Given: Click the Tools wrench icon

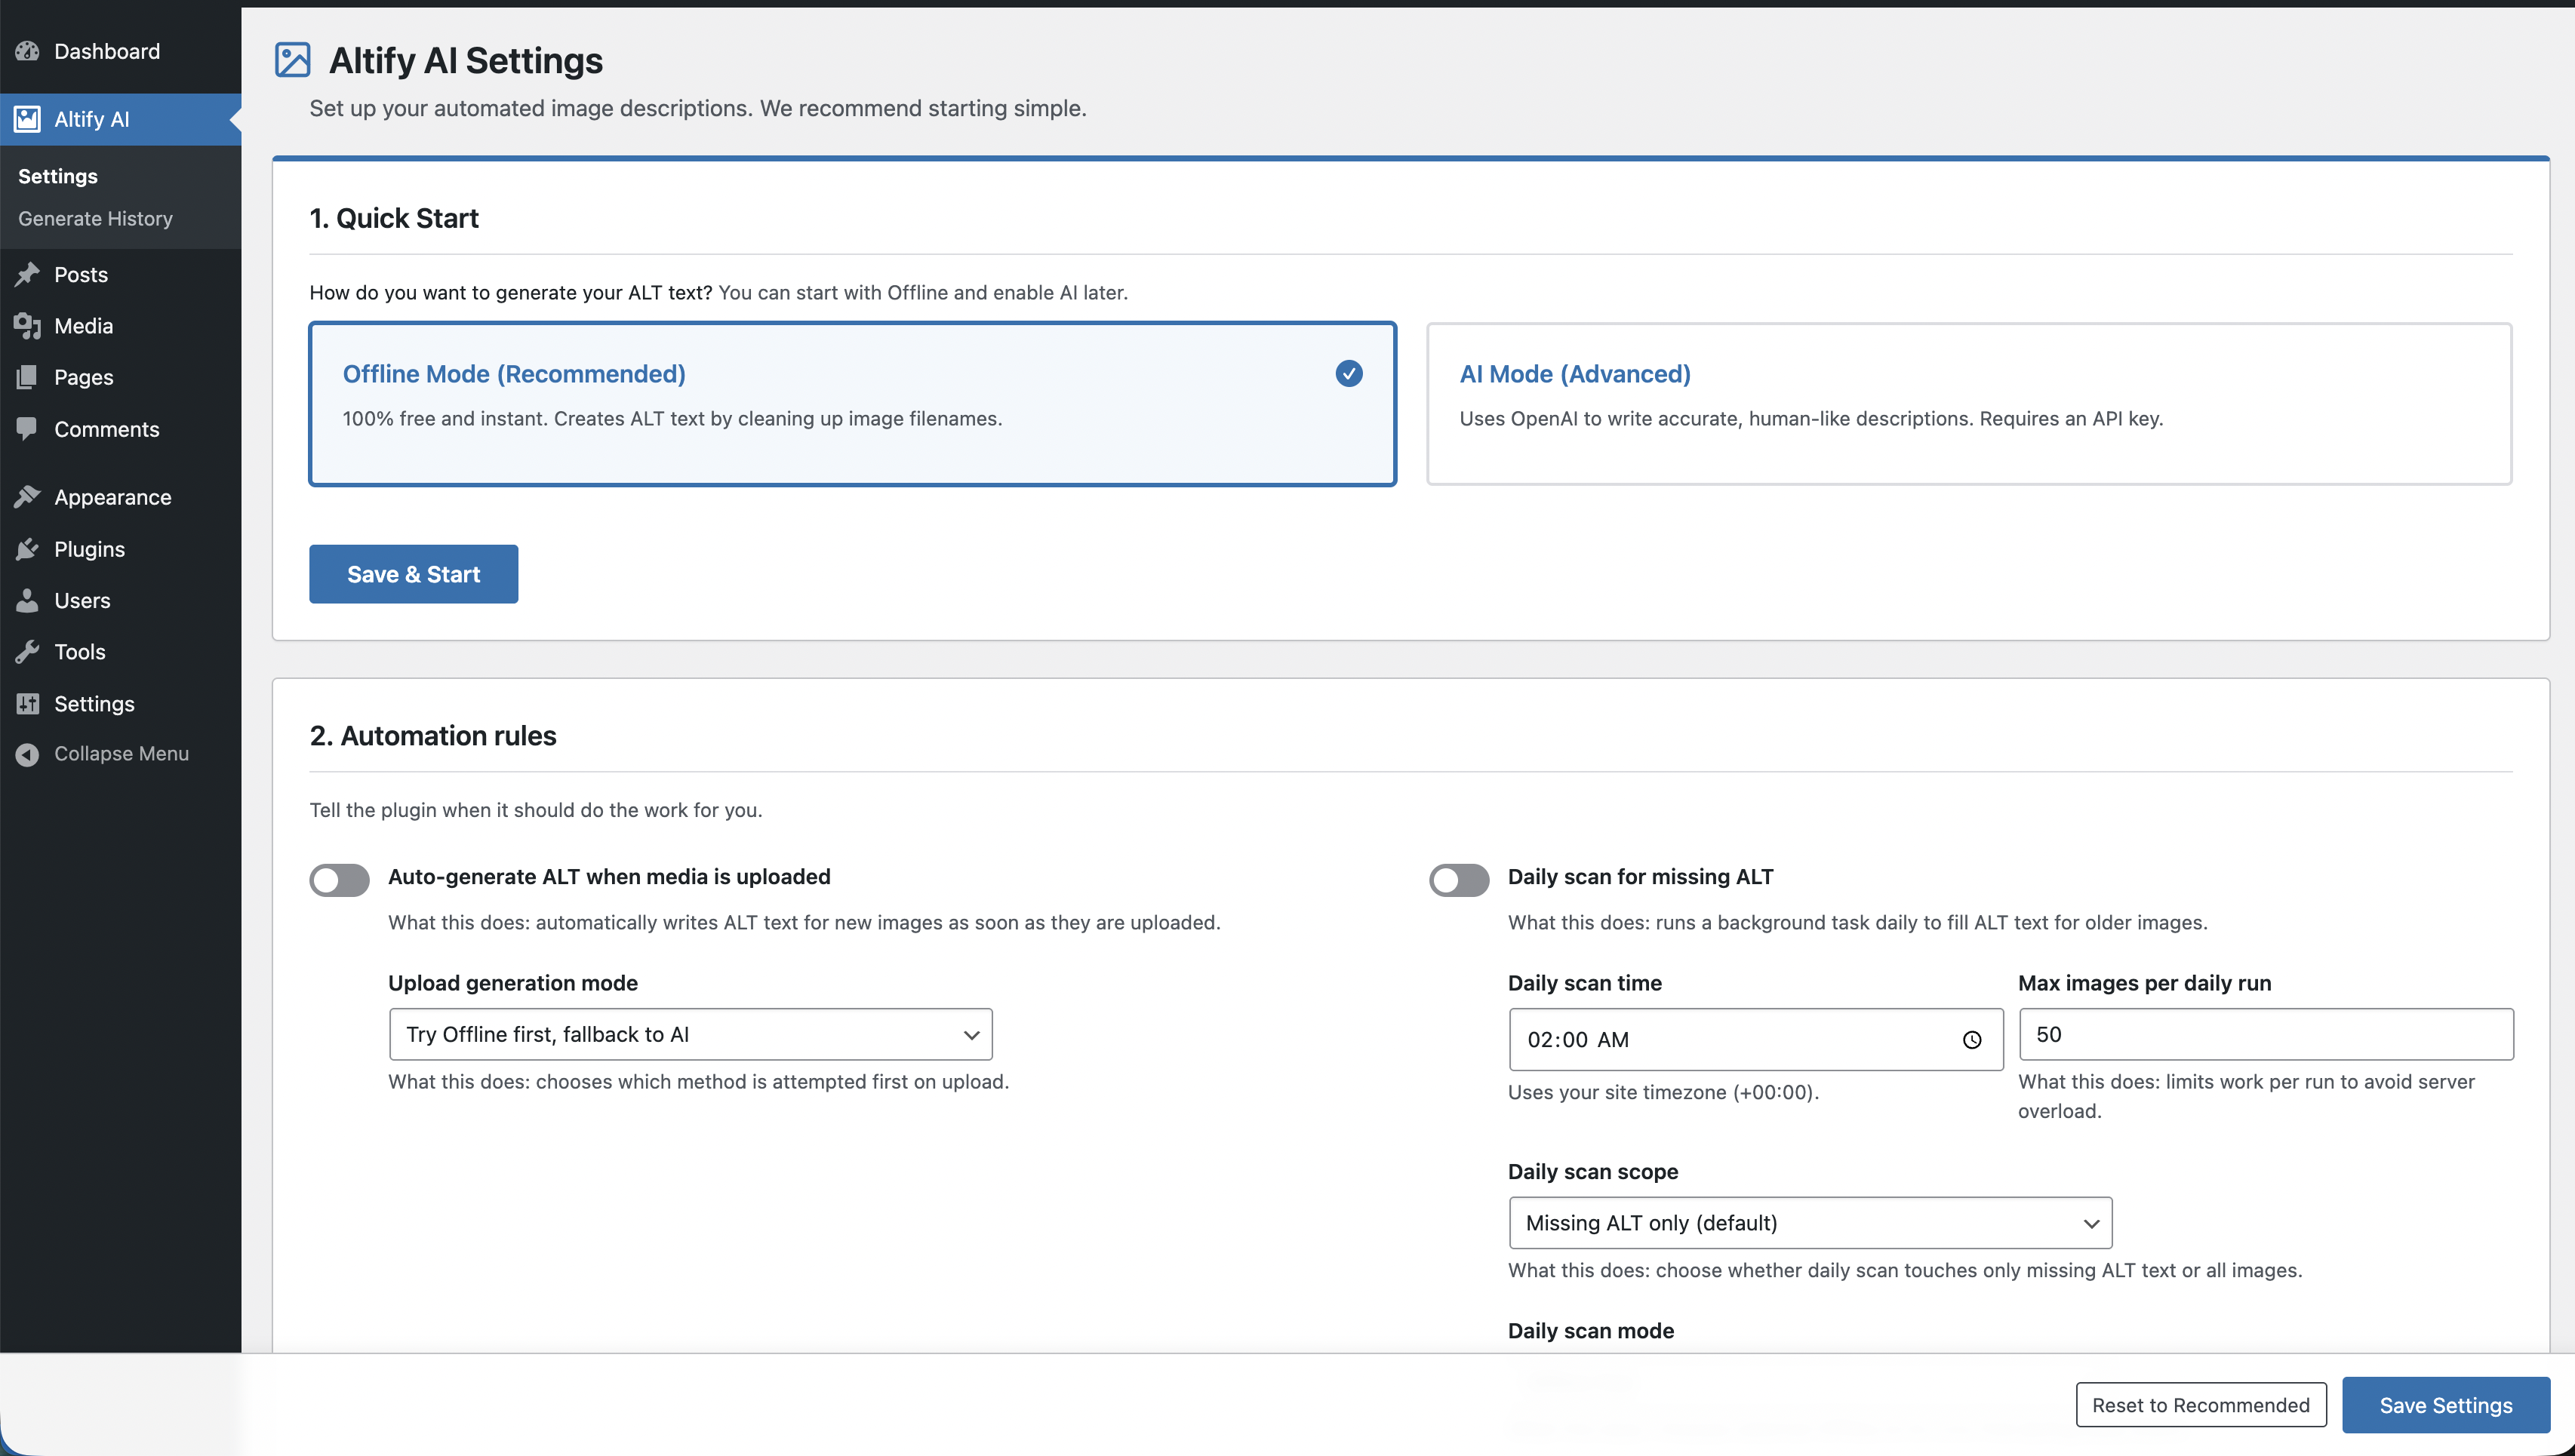Looking at the screenshot, I should [x=27, y=652].
